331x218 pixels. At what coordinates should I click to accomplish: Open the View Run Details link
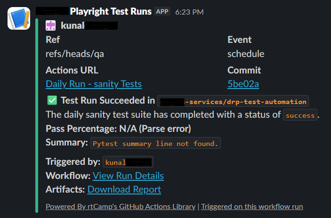coord(128,176)
